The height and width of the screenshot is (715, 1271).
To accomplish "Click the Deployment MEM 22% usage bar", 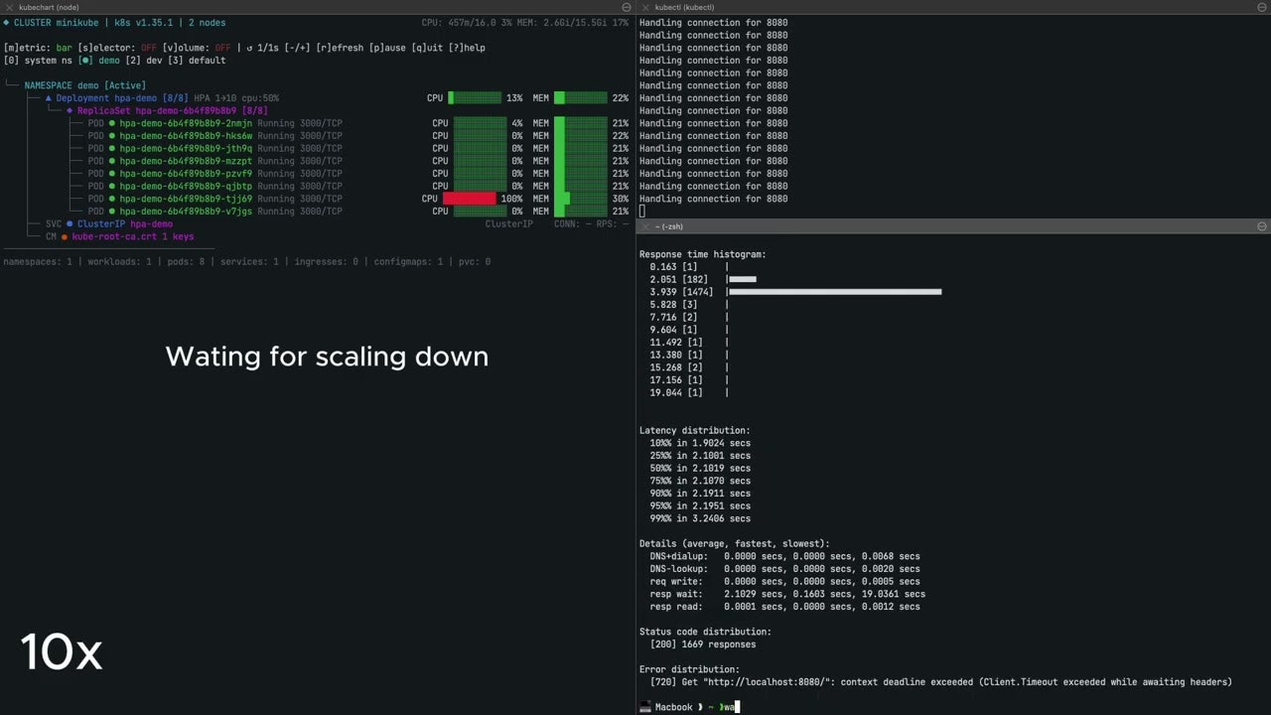I will click(580, 98).
